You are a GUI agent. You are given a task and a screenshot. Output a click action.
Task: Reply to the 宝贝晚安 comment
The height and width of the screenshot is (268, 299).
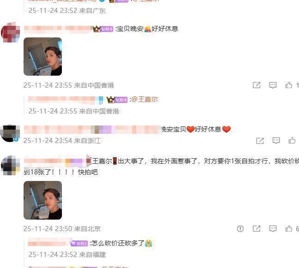tap(273, 85)
